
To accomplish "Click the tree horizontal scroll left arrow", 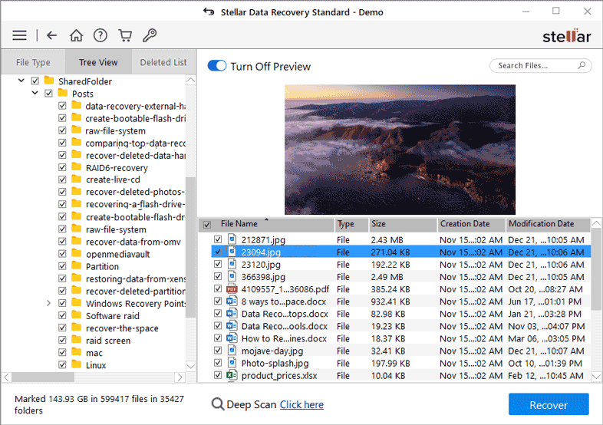I will point(7,377).
